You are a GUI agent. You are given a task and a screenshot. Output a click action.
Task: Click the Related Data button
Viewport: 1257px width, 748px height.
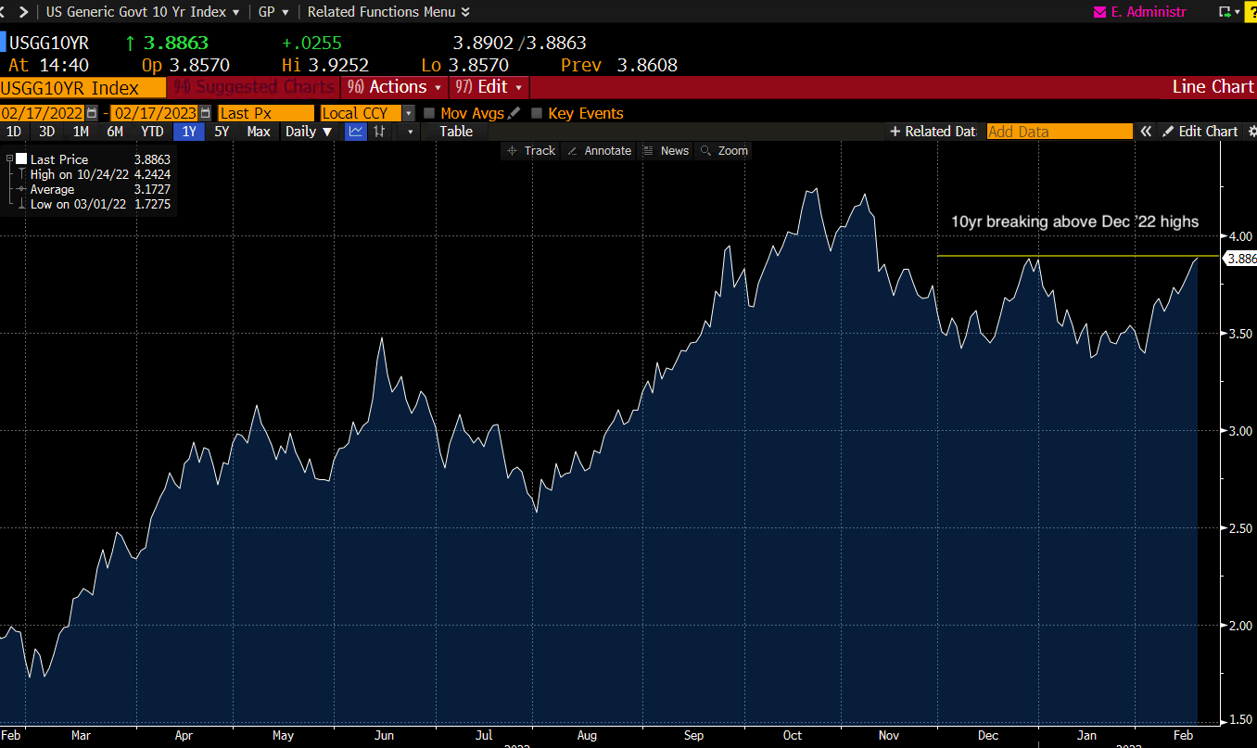click(x=933, y=131)
